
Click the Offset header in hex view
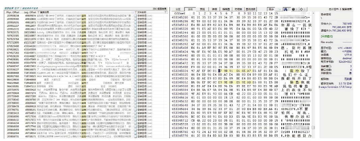point(180,14)
